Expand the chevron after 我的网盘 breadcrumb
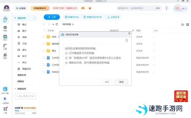 (73, 24)
